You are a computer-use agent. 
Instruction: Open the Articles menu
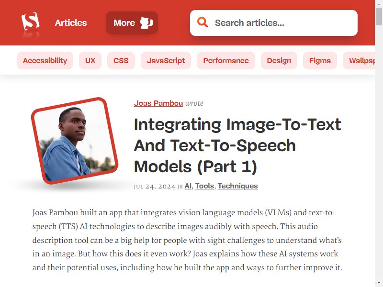click(71, 22)
